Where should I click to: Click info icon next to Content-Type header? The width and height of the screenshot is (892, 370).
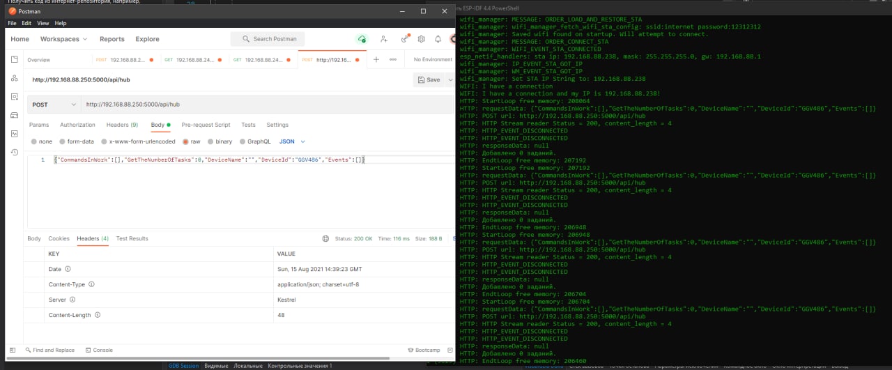click(x=91, y=284)
